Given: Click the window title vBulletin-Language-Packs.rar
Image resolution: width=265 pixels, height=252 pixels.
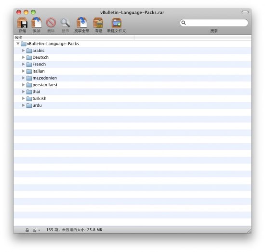Looking at the screenshot, I should (x=132, y=13).
